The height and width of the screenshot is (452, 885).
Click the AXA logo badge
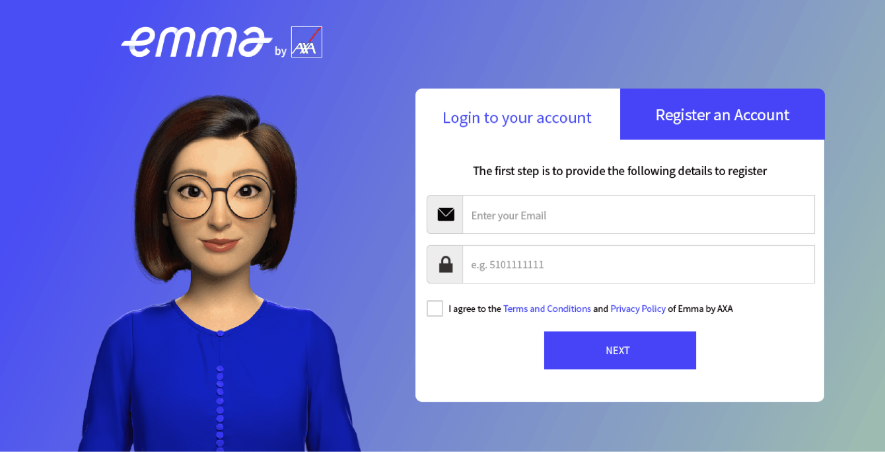306,42
